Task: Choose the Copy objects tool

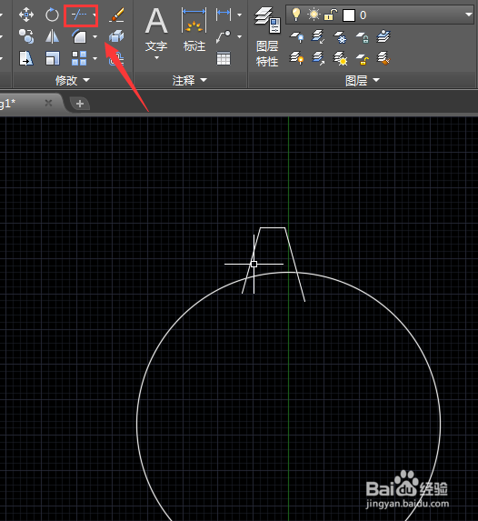Action: [26, 36]
